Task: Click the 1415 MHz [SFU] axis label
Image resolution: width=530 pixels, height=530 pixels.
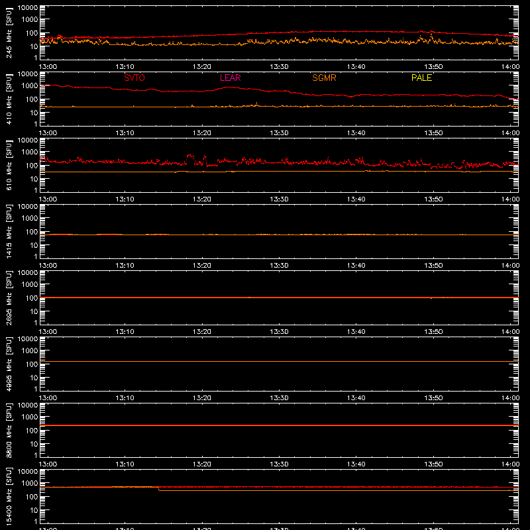Action: pos(9,231)
